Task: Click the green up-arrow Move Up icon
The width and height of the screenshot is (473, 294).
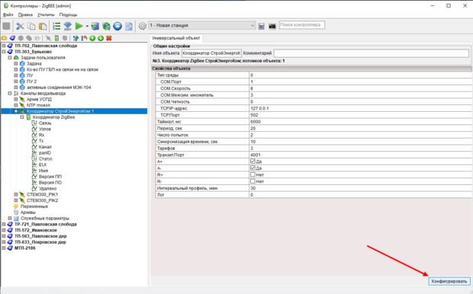Action: (92, 38)
